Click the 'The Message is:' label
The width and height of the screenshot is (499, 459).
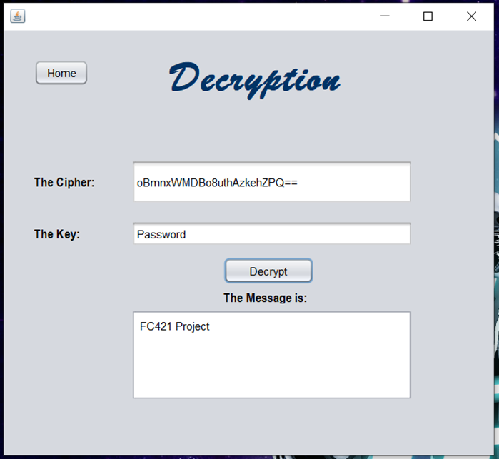[265, 298]
